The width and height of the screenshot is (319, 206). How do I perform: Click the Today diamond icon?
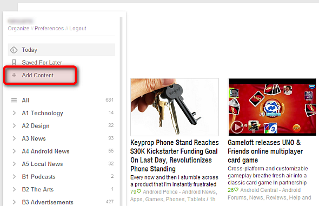tap(14, 50)
